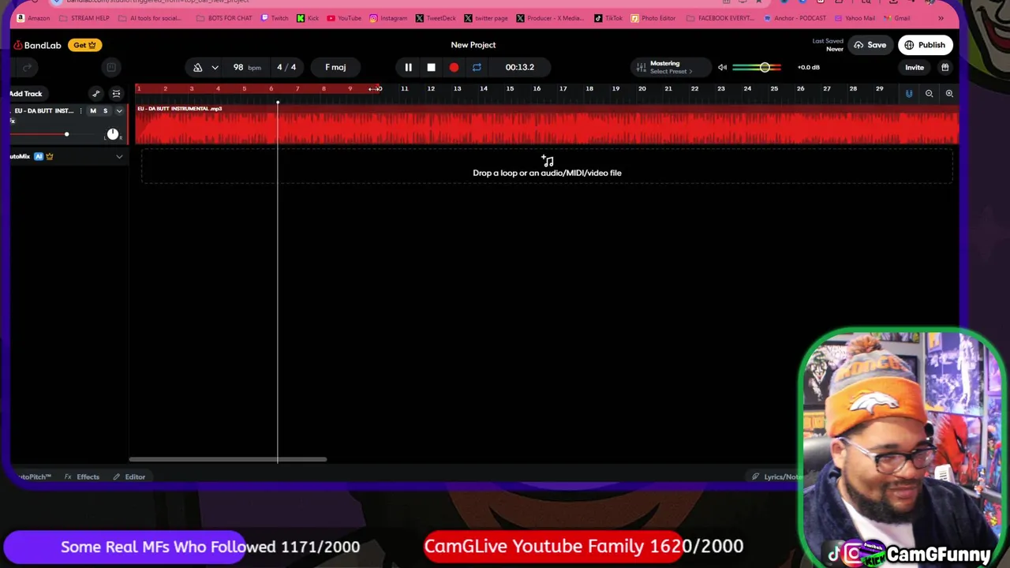Open the gift icon next to Invite

coord(945,67)
